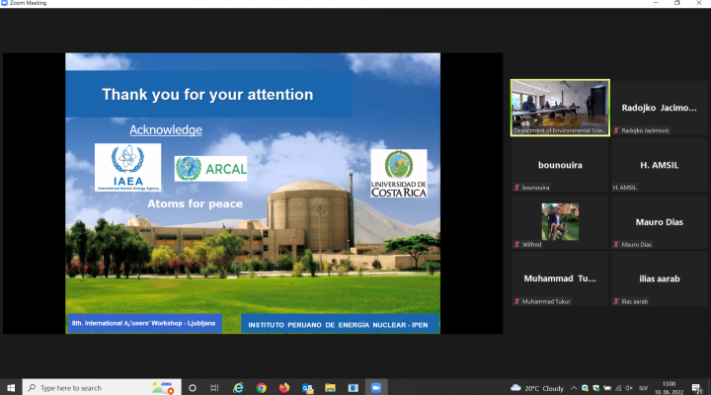Open the blue window app on the taskbar
The height and width of the screenshot is (395, 711).
pos(354,388)
